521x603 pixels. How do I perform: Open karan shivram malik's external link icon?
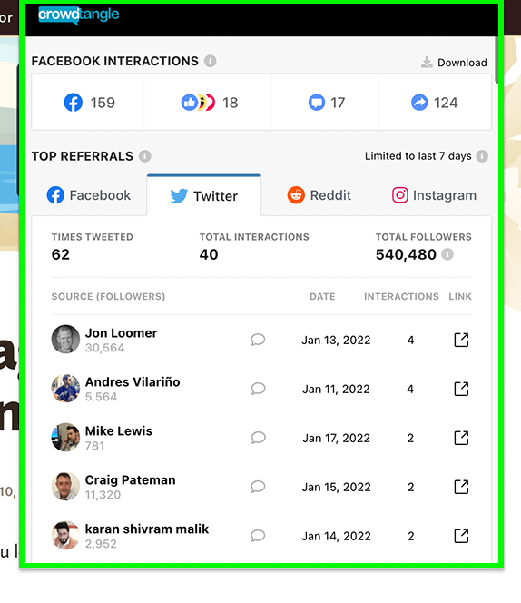click(x=461, y=536)
